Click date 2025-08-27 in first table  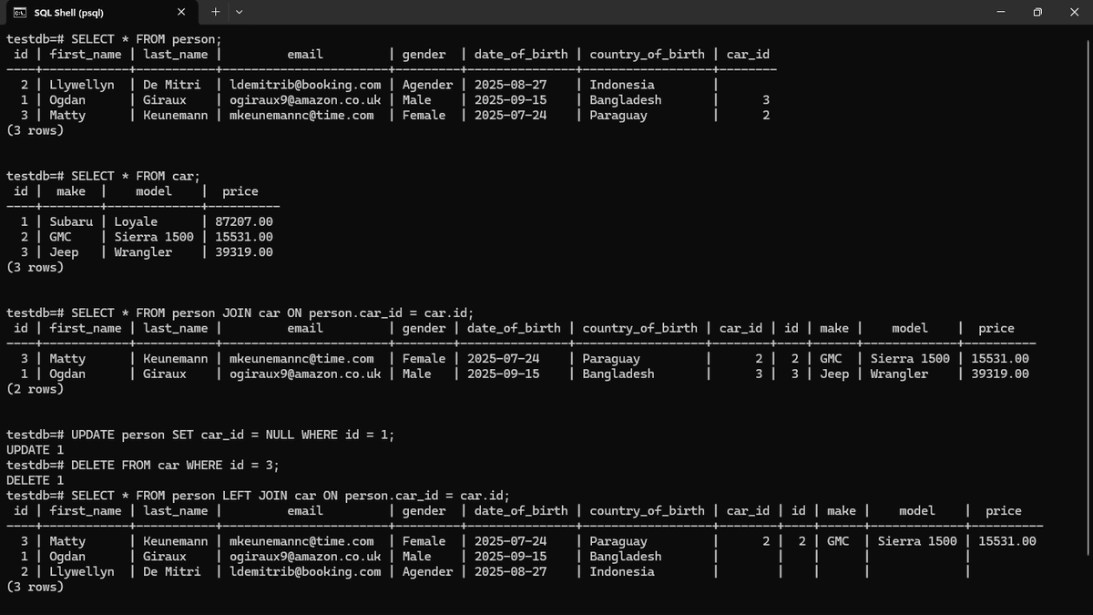pyautogui.click(x=510, y=85)
